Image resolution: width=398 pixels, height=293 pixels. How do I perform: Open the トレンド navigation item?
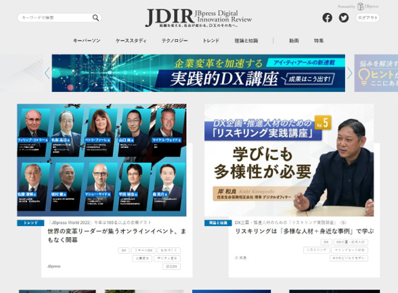(211, 41)
